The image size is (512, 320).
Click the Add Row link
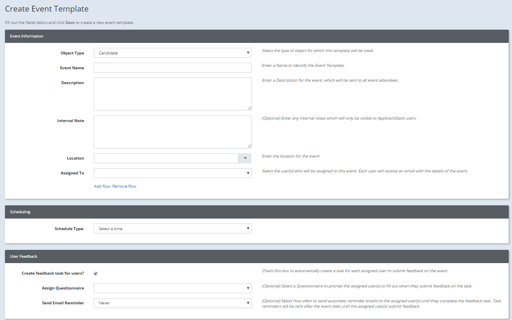[102, 186]
